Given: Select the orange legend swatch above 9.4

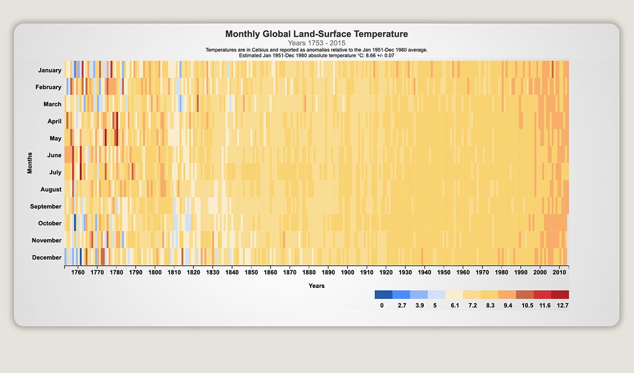Looking at the screenshot, I should [507, 295].
